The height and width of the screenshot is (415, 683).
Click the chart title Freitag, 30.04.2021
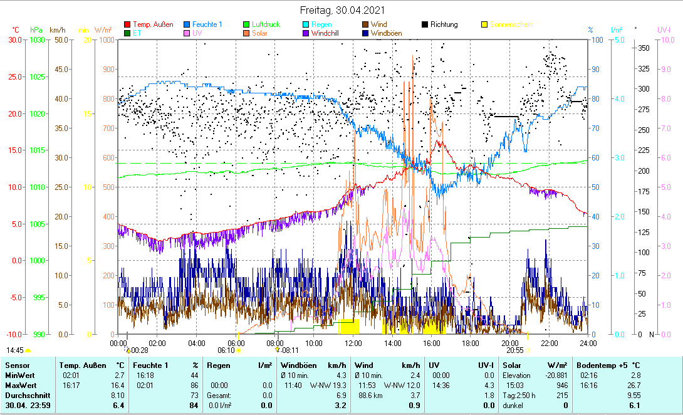(342, 10)
